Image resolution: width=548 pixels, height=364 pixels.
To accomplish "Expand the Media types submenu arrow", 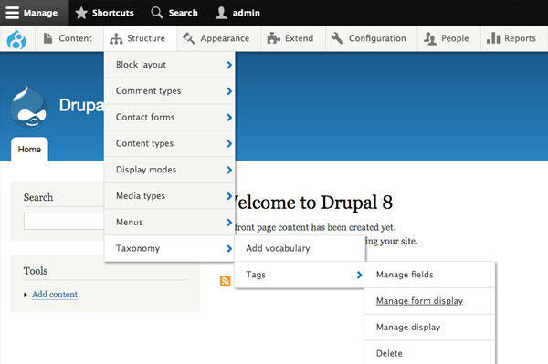I will (229, 196).
